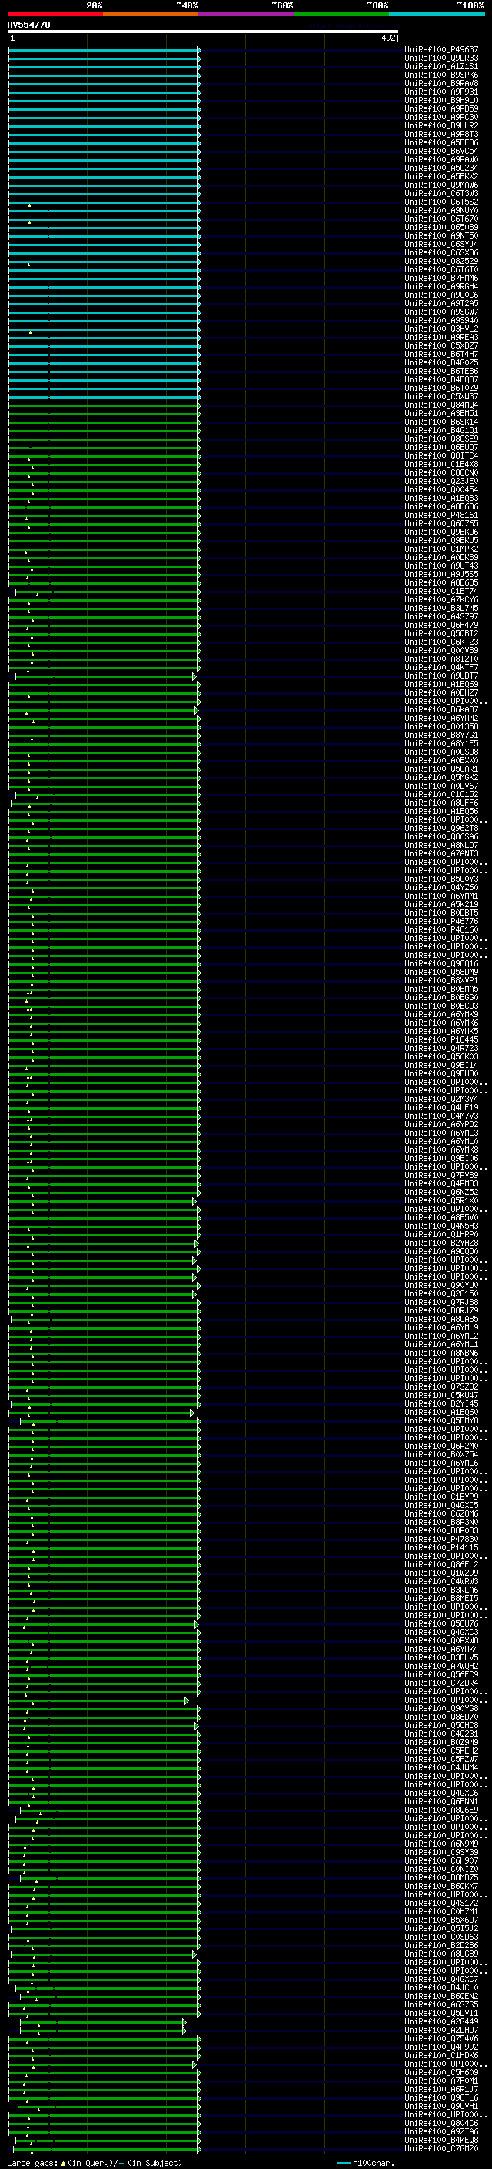Select the UniRef100_A9PC30 label

click(441, 117)
